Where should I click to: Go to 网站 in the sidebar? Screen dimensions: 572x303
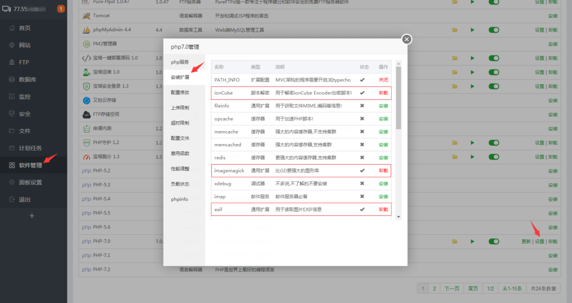tap(25, 45)
